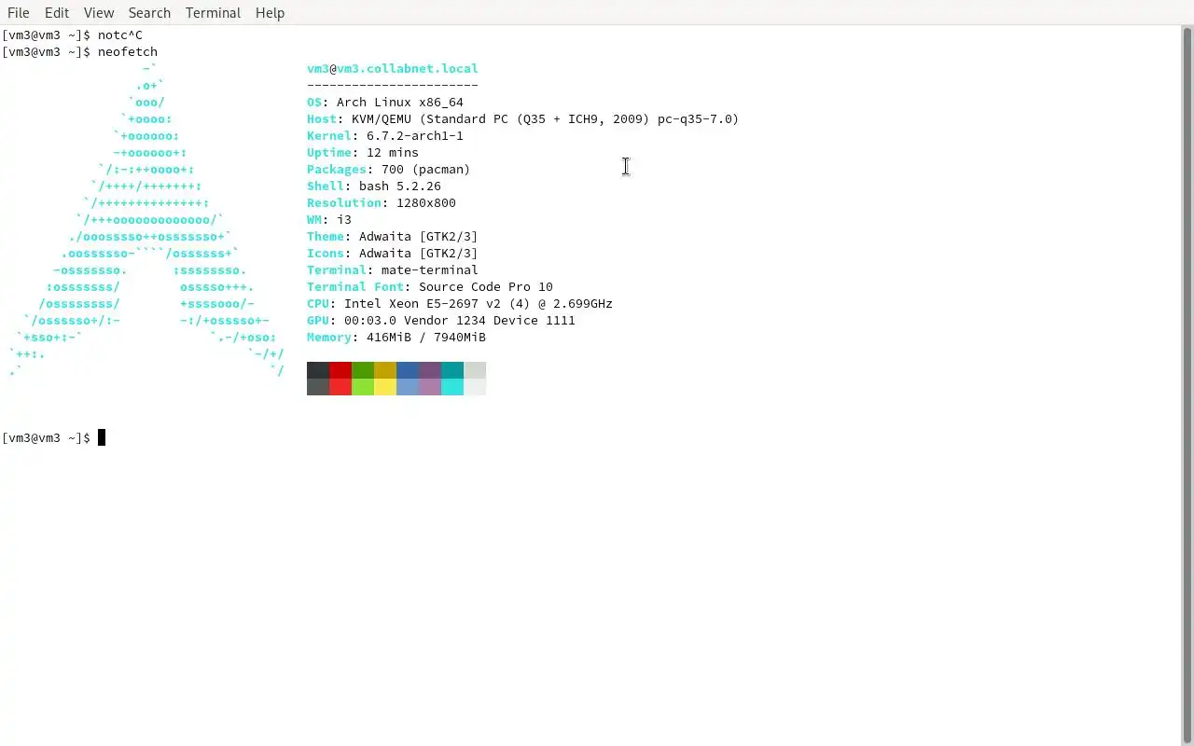Open the Edit menu
Image resolution: width=1194 pixels, height=746 pixels.
tap(57, 12)
